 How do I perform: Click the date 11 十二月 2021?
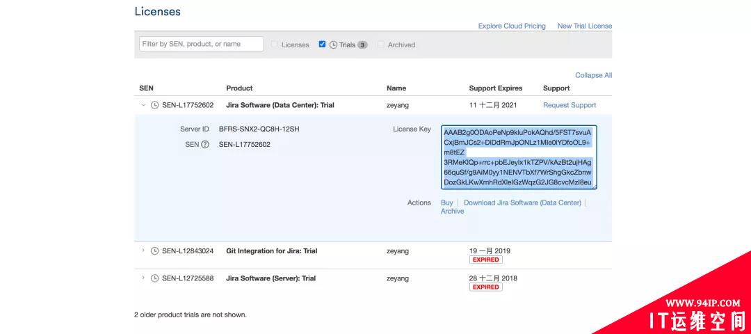click(x=493, y=105)
